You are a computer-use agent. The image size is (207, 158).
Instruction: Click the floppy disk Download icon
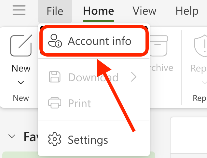coord(55,77)
